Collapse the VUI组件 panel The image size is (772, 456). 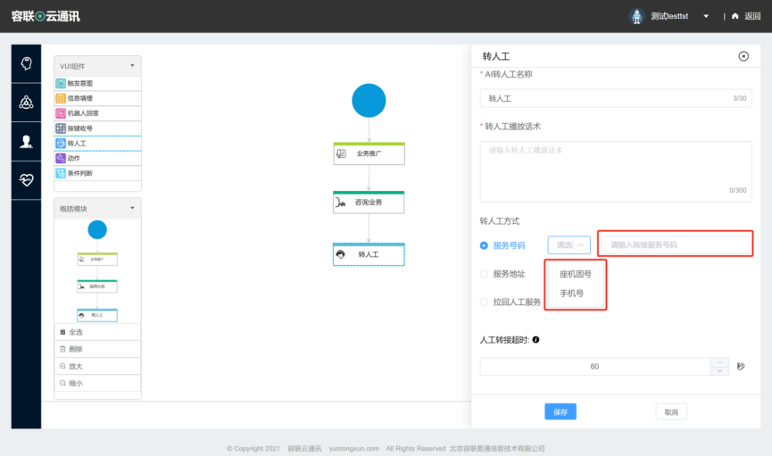coord(132,65)
